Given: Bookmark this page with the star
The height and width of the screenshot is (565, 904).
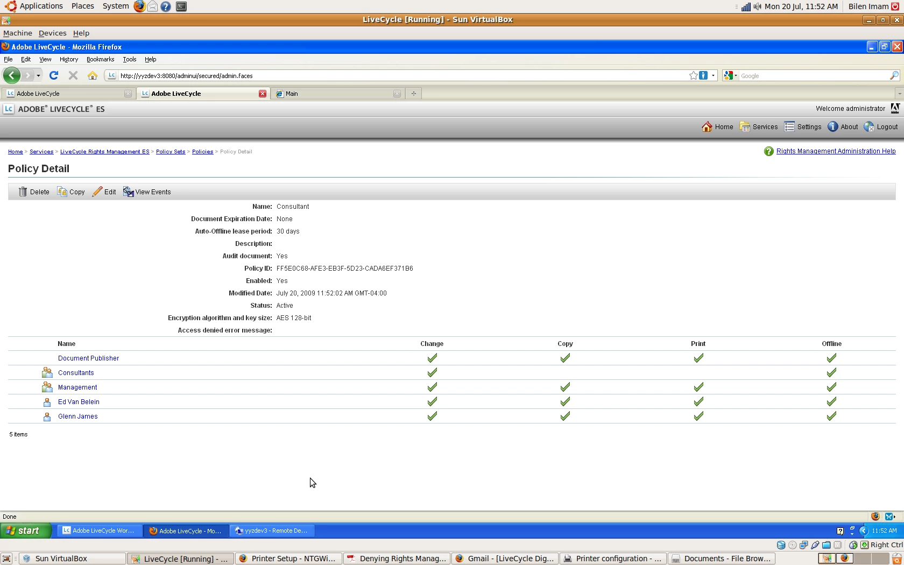Looking at the screenshot, I should (x=693, y=75).
